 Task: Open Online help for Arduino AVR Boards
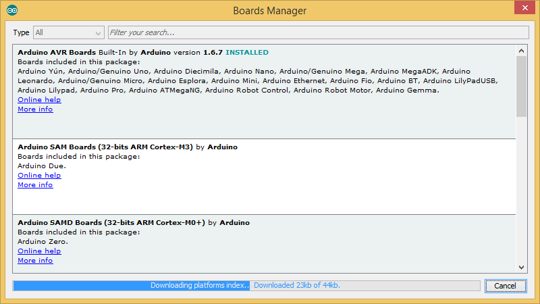(x=39, y=100)
